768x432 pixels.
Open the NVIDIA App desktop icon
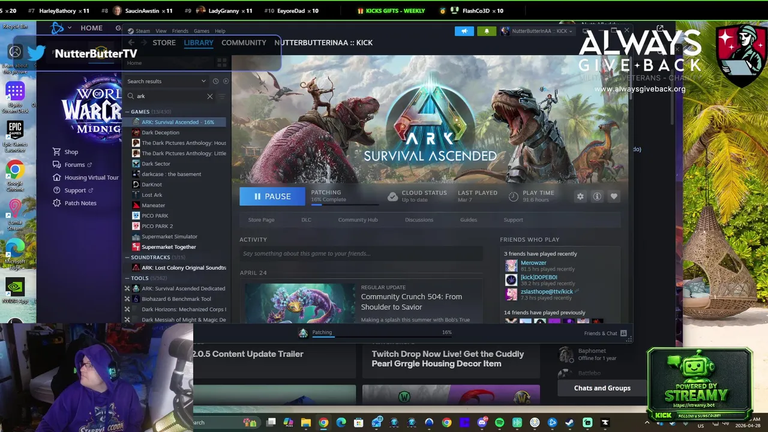click(15, 291)
